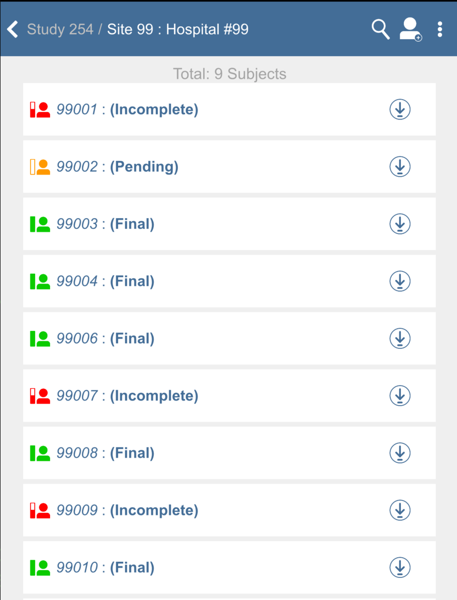Tap red status icon of subject 99001
This screenshot has width=457, height=600.
click(x=40, y=110)
